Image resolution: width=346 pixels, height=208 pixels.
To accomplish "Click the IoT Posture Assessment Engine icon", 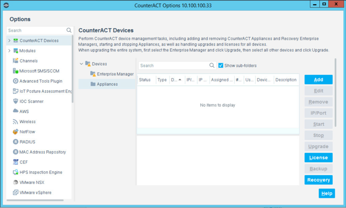I will click(x=15, y=91).
